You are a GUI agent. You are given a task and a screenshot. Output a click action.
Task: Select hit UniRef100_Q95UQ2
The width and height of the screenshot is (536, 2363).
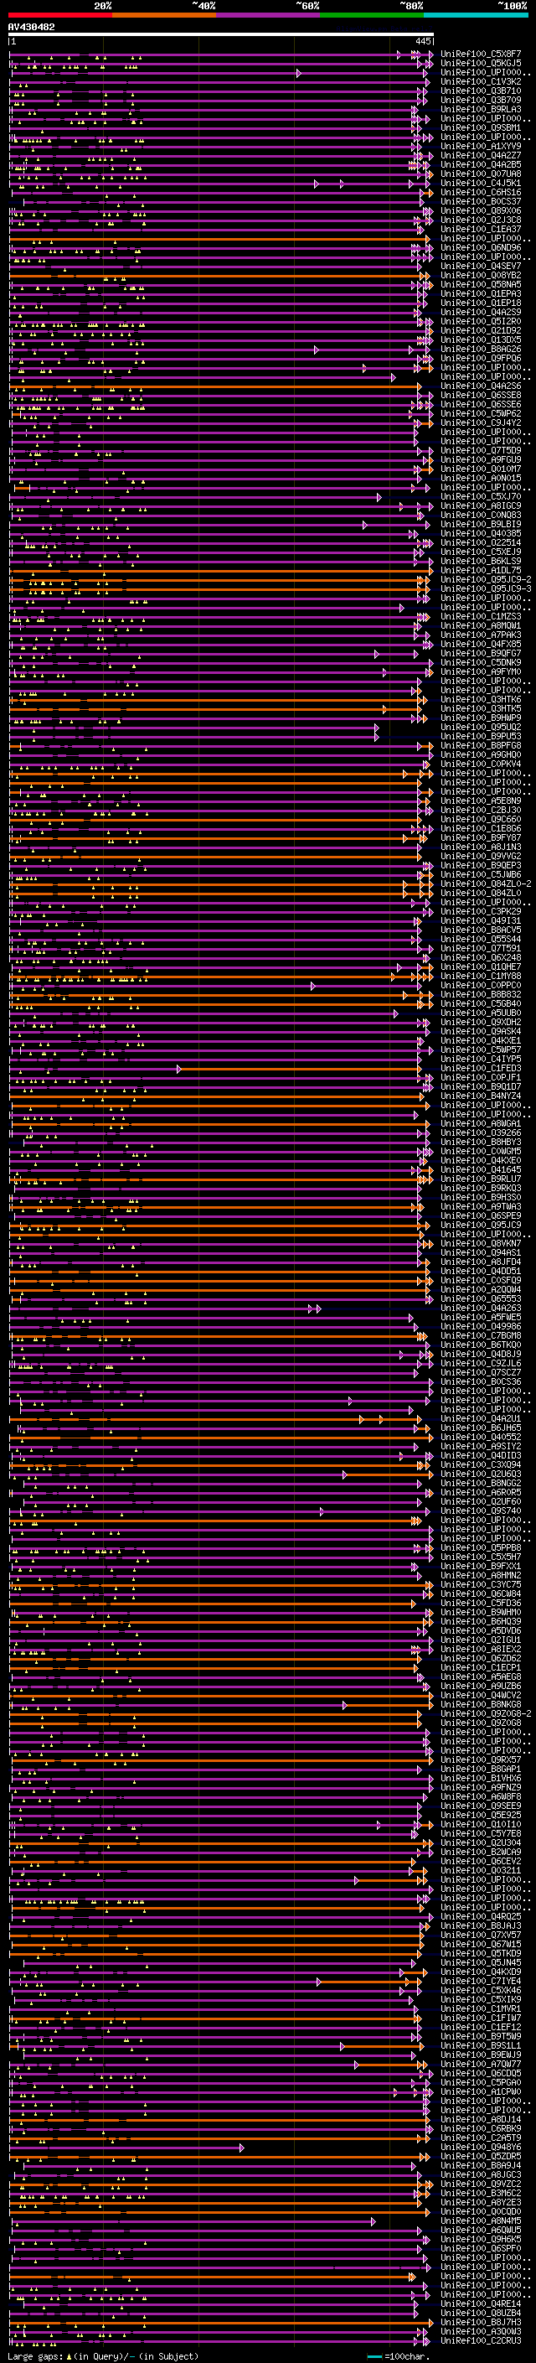coord(481,727)
